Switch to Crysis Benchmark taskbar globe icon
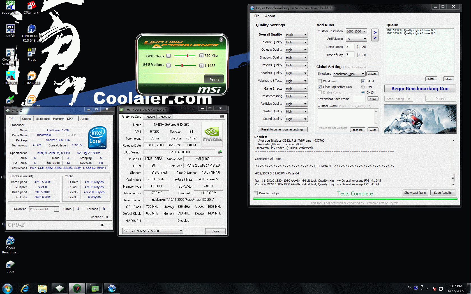471x294 pixels. (112, 288)
